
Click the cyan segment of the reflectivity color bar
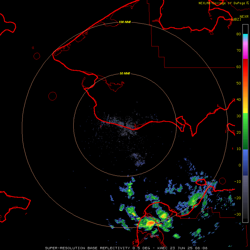point(245,37)
